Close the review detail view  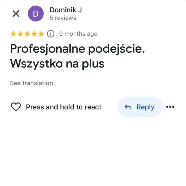16,14
